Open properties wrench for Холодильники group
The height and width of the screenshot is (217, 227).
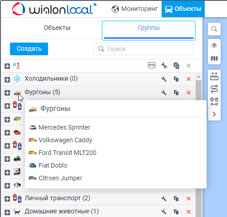164,79
